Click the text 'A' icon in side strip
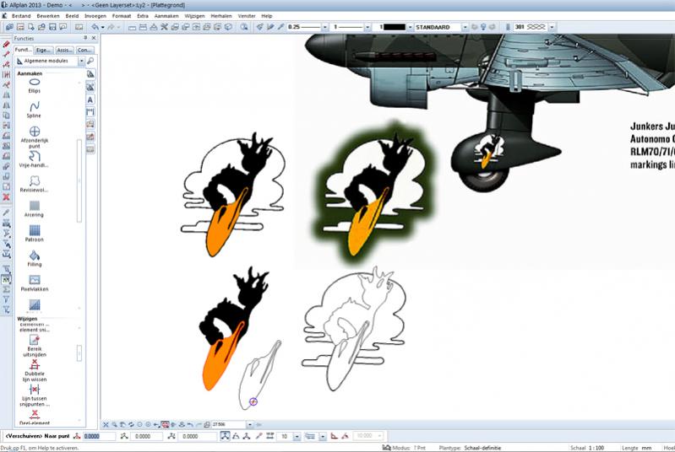Screen dimensions: 675x452 click(x=90, y=100)
